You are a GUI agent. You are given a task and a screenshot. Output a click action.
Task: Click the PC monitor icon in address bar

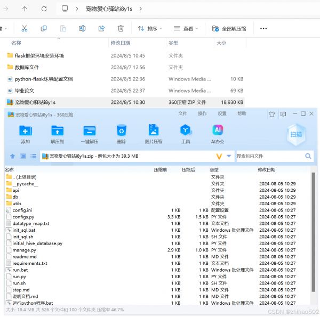tap(65, 9)
